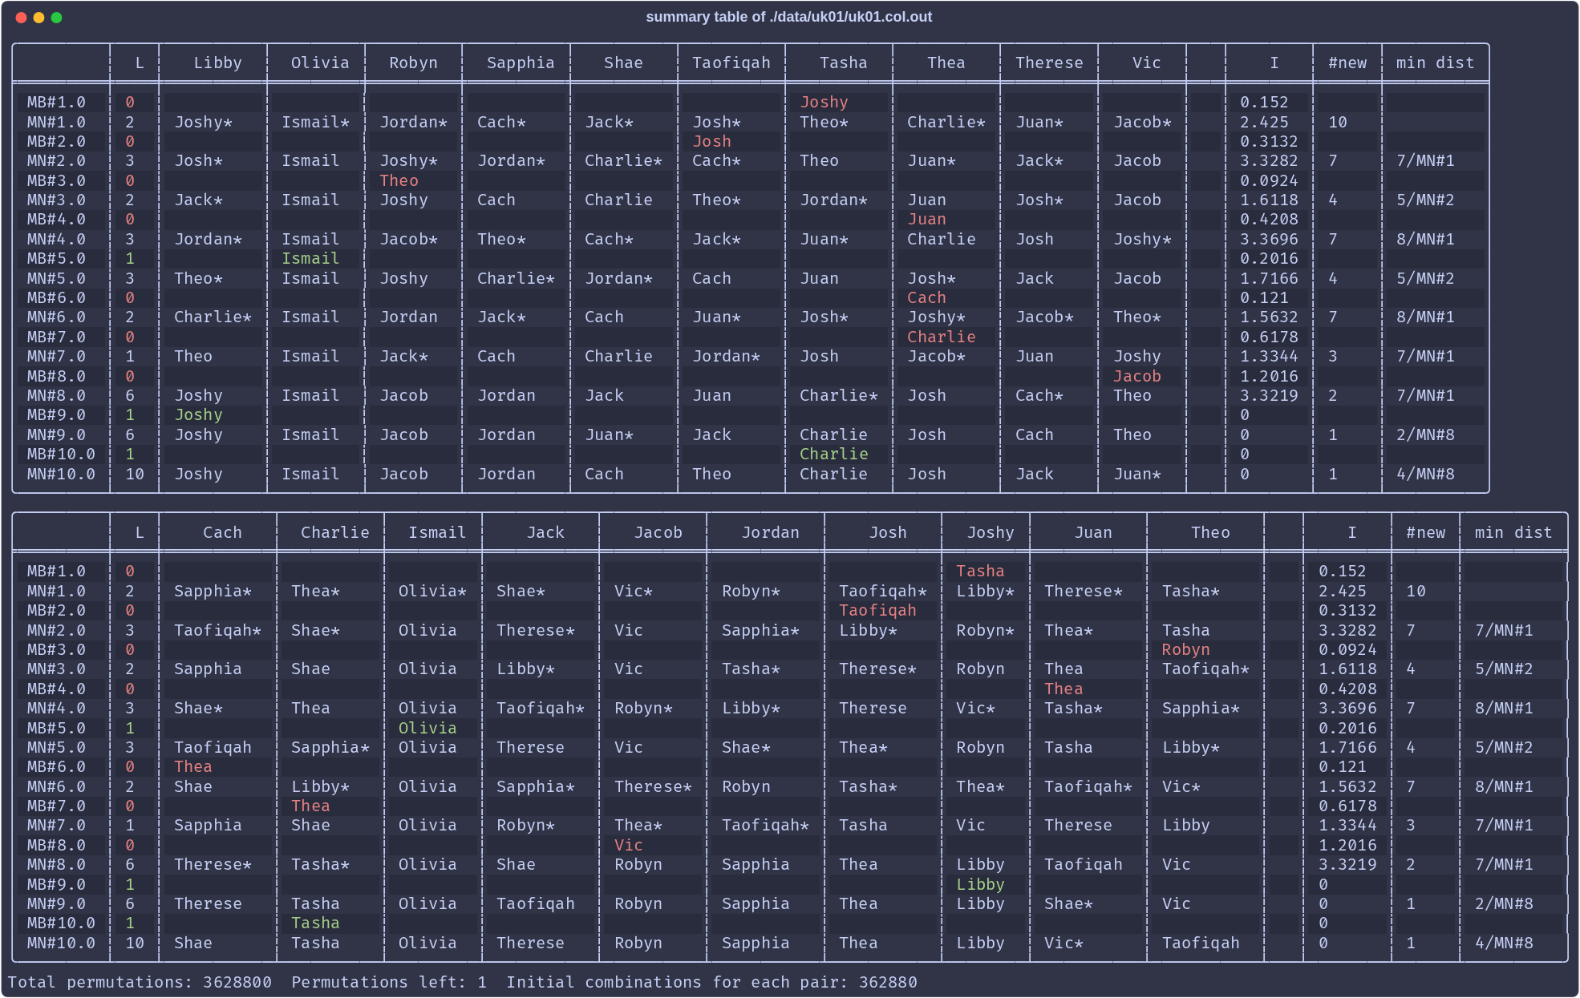This screenshot has height=998, width=1580.
Task: Click the green 'Joshy' cell in top MB#9.0 row
Action: [x=198, y=414]
